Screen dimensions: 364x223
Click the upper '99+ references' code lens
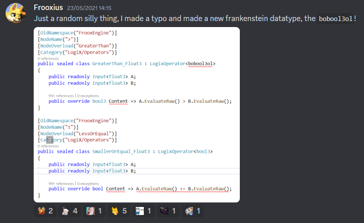[60, 95]
